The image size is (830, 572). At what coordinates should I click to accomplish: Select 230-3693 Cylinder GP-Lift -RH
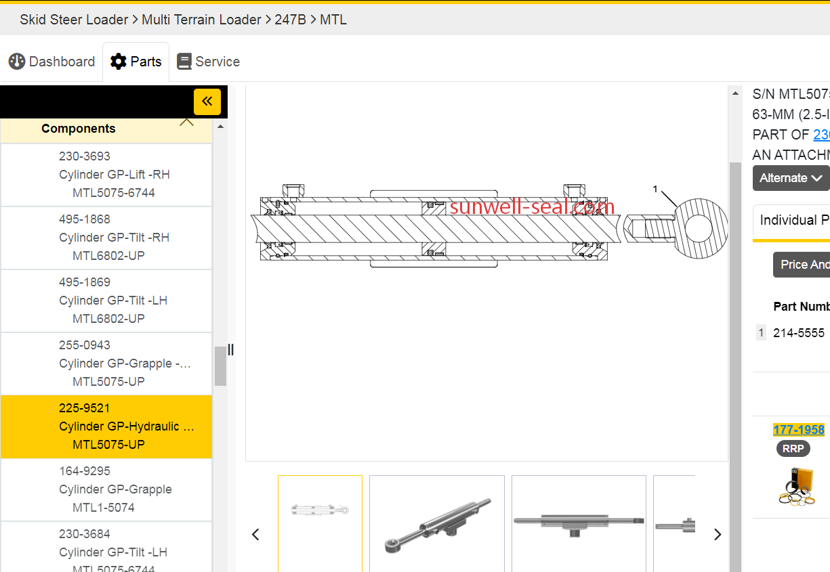[106, 175]
